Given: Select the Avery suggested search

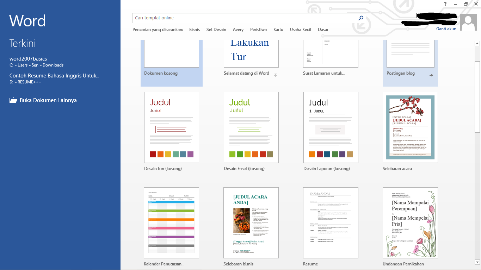Looking at the screenshot, I should coord(238,30).
